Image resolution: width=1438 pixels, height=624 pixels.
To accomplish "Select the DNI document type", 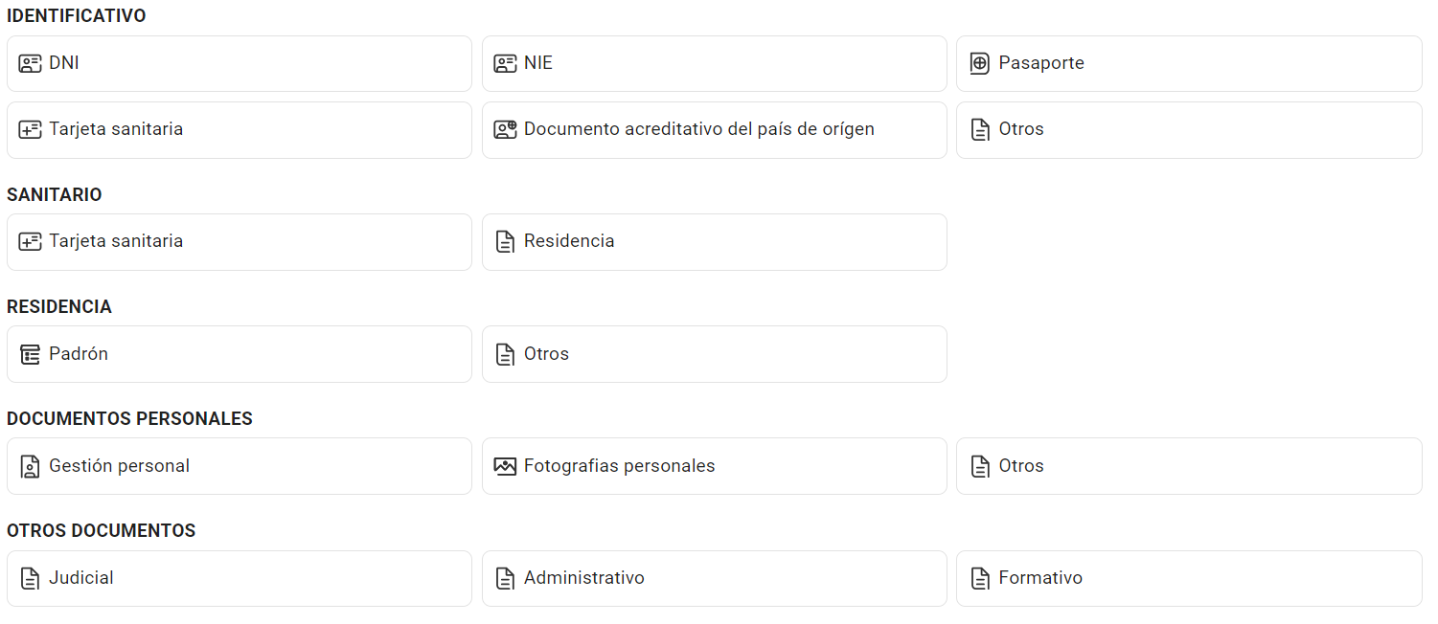I will click(x=240, y=63).
